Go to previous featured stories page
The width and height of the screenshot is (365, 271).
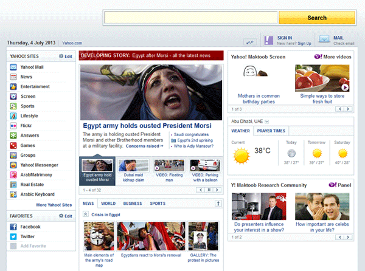point(200,190)
